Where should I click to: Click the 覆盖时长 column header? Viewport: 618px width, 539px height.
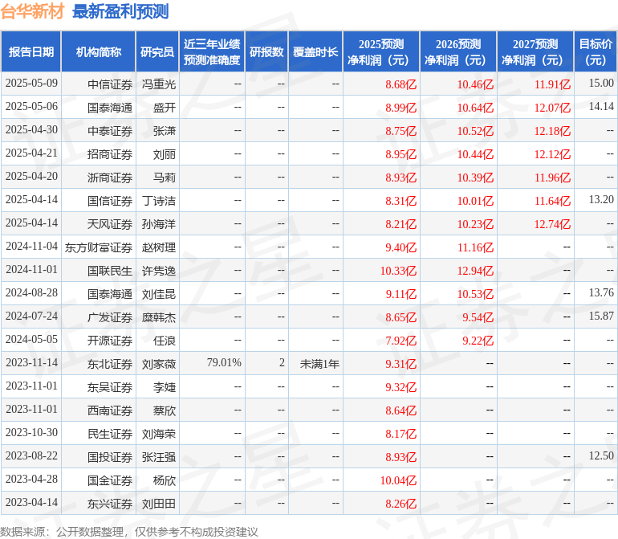point(315,52)
